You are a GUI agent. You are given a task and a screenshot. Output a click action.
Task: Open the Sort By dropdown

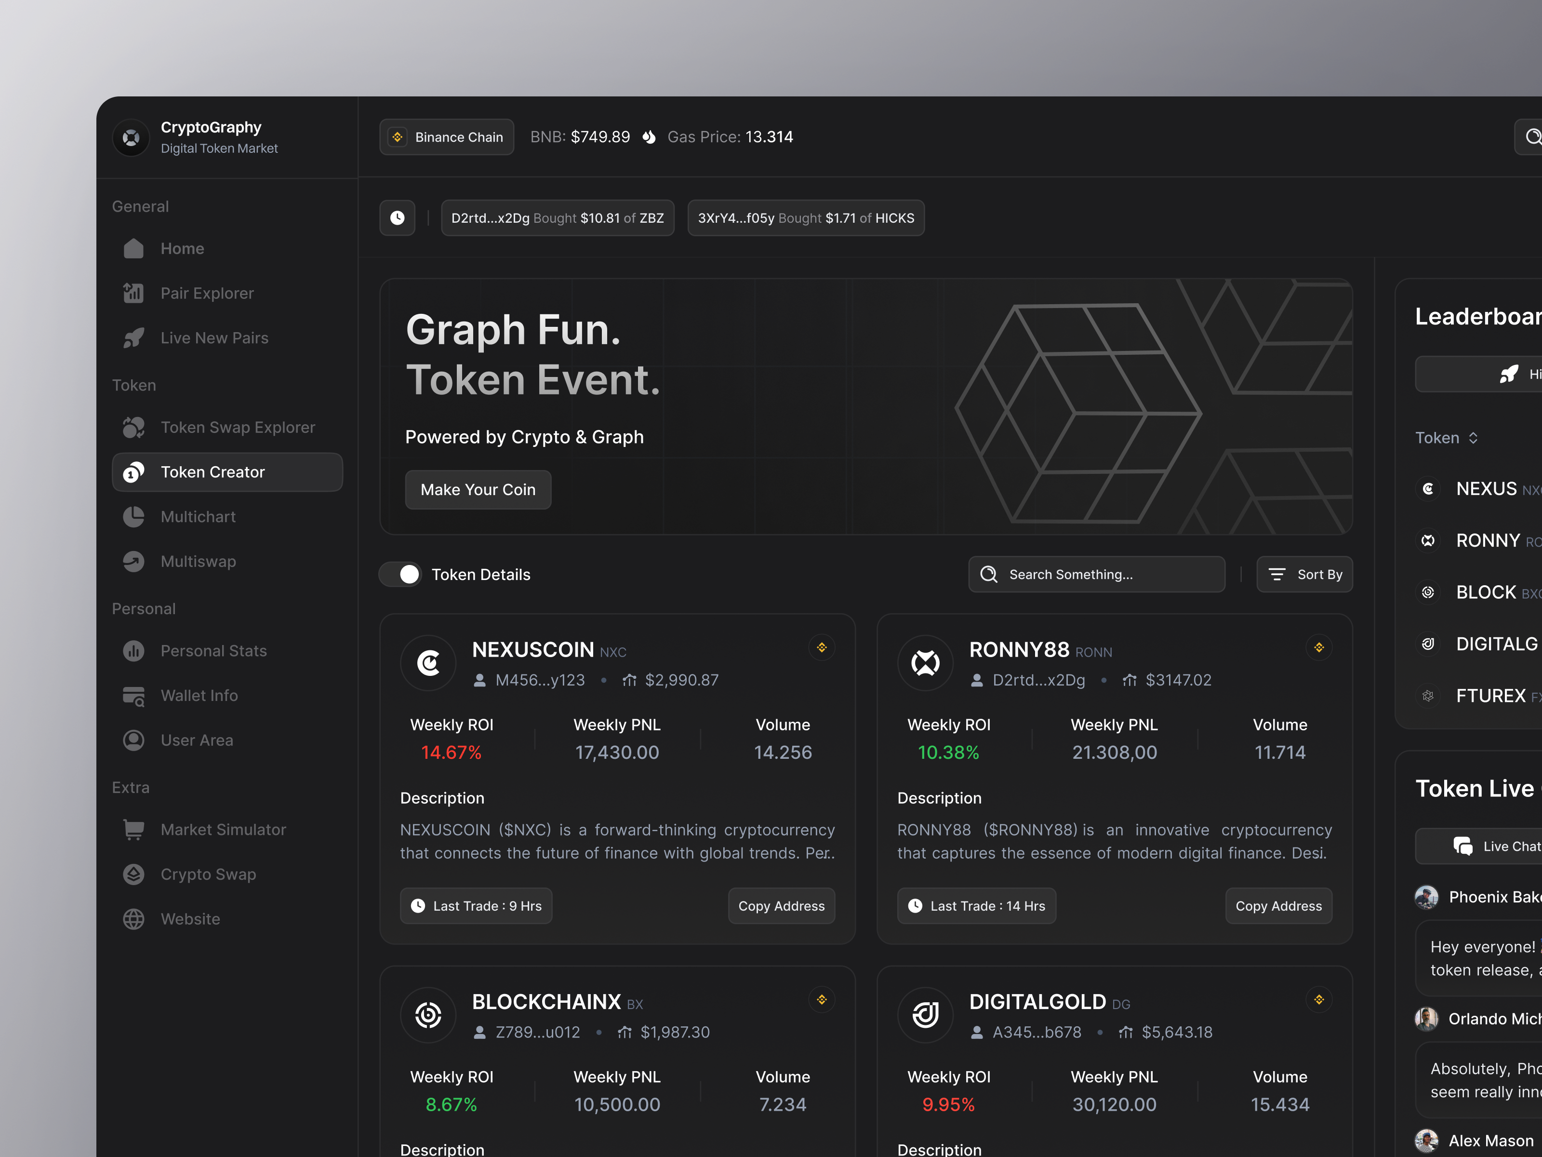[x=1304, y=574]
